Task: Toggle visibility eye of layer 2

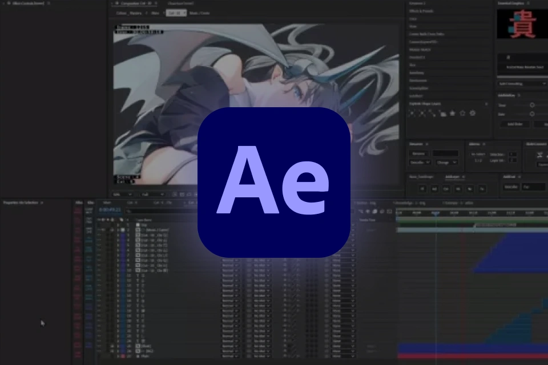Action: [99, 230]
